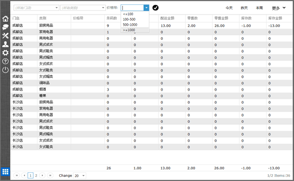Open the category filter dropdown
Image resolution: width=294 pixels, height=181 pixels.
pos(83,8)
